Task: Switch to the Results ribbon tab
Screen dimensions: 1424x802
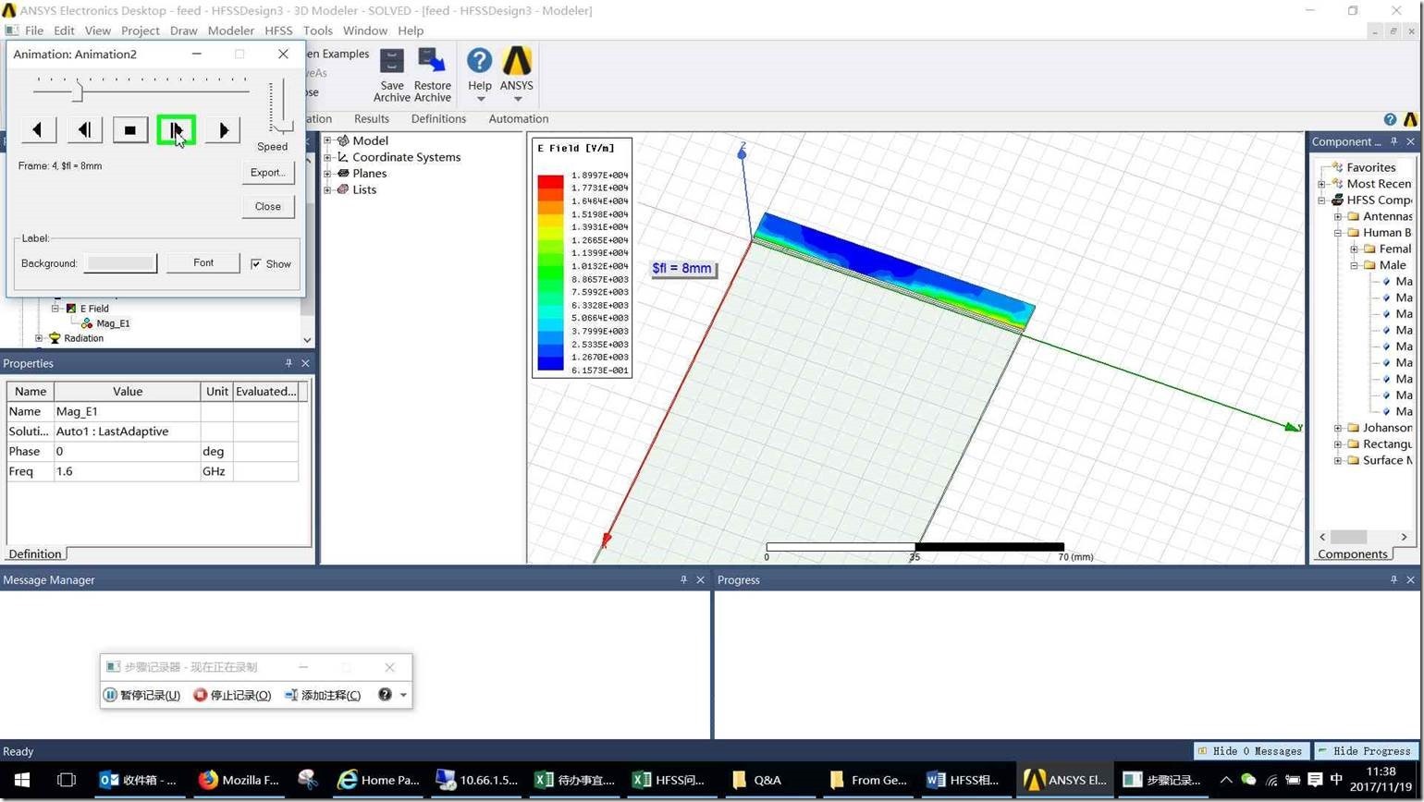Action: [372, 119]
